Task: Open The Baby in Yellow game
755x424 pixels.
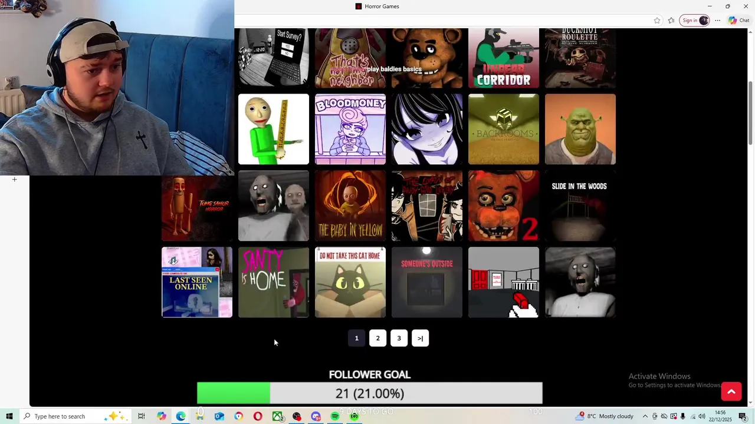Action: click(350, 206)
